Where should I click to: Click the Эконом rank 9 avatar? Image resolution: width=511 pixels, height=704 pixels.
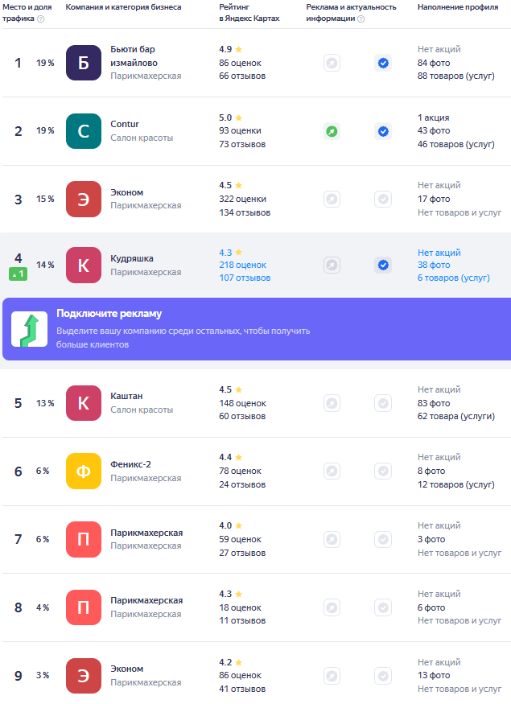pyautogui.click(x=84, y=676)
